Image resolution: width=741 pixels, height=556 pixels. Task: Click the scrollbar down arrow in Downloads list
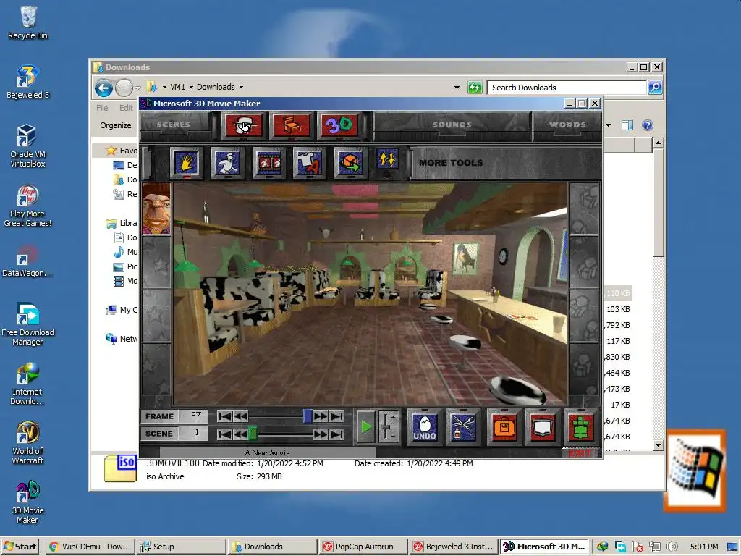pos(658,445)
